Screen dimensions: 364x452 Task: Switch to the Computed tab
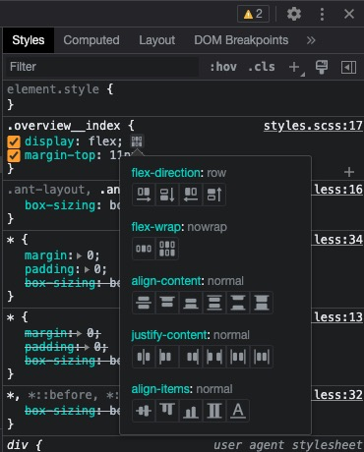click(91, 40)
